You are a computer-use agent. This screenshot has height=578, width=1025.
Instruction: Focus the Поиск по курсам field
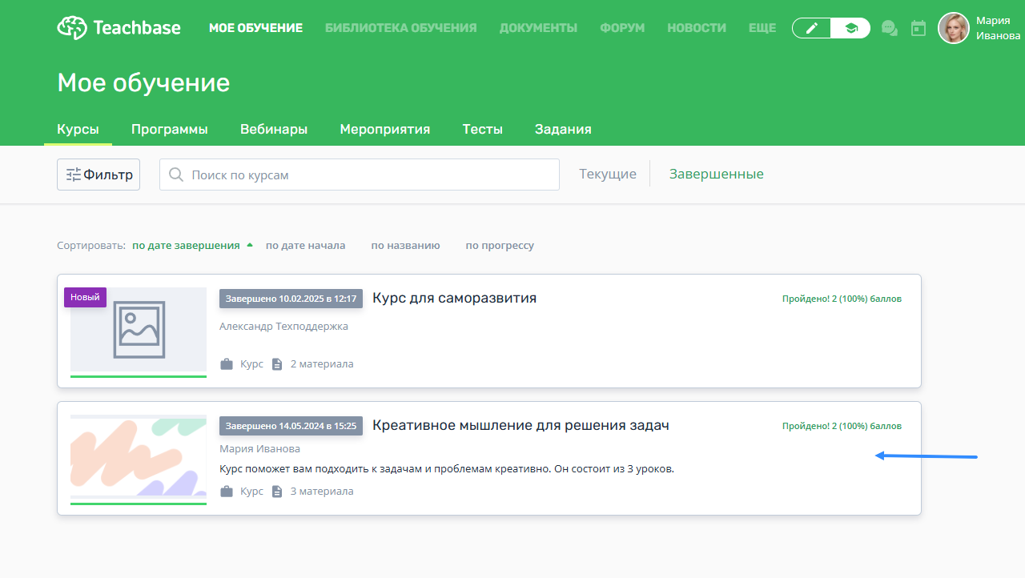click(x=360, y=175)
